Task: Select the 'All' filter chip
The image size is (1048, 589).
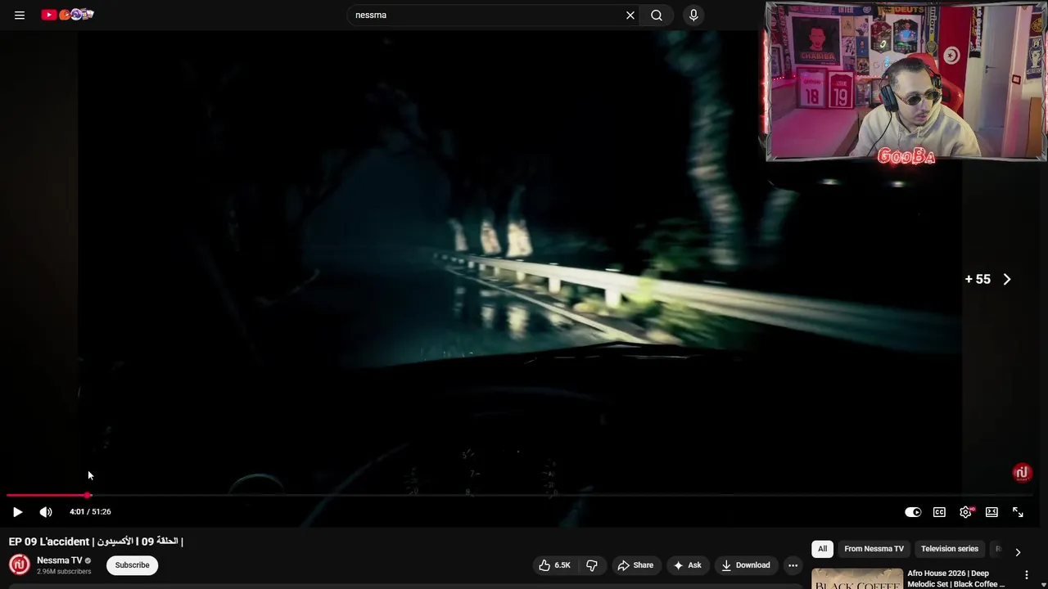Action: pyautogui.click(x=822, y=549)
